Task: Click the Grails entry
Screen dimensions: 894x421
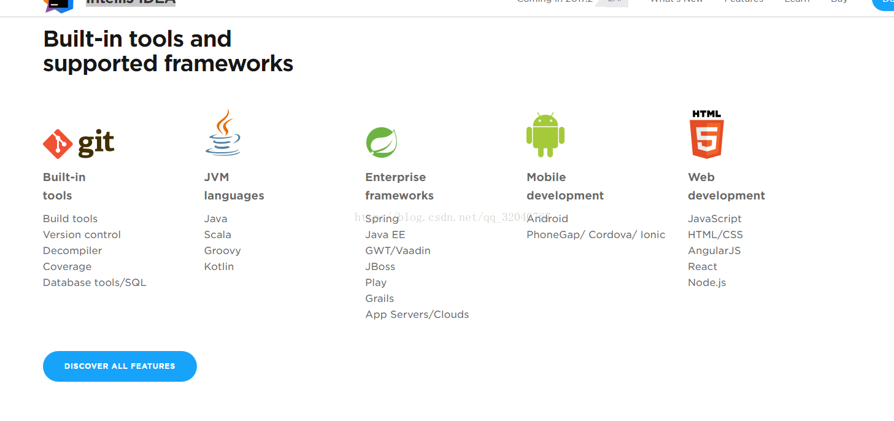Action: point(380,298)
